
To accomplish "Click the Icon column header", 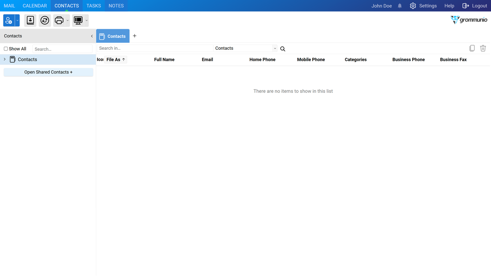I will (100, 60).
